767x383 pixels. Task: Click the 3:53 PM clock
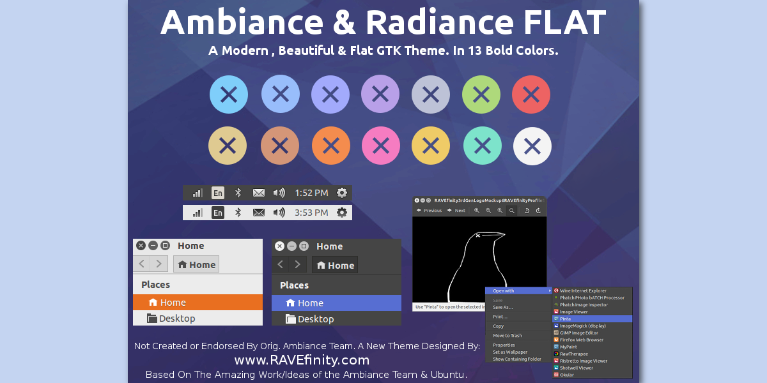(311, 213)
